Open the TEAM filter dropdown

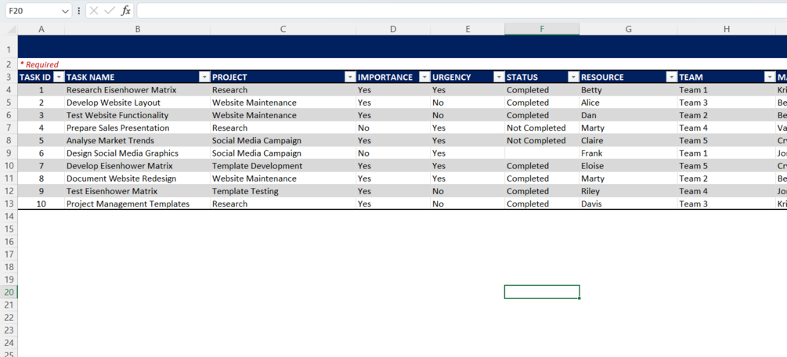point(769,78)
